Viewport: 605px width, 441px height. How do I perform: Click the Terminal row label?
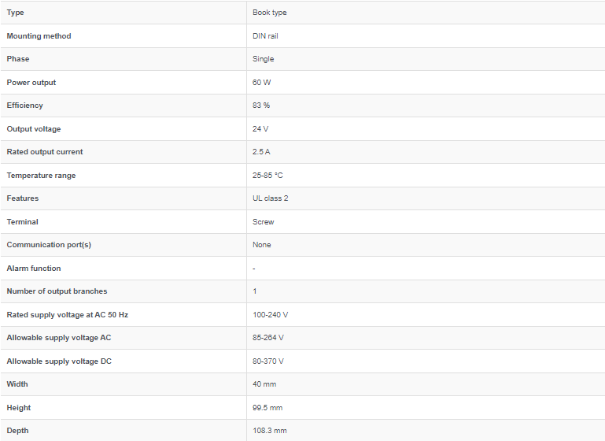click(x=22, y=222)
